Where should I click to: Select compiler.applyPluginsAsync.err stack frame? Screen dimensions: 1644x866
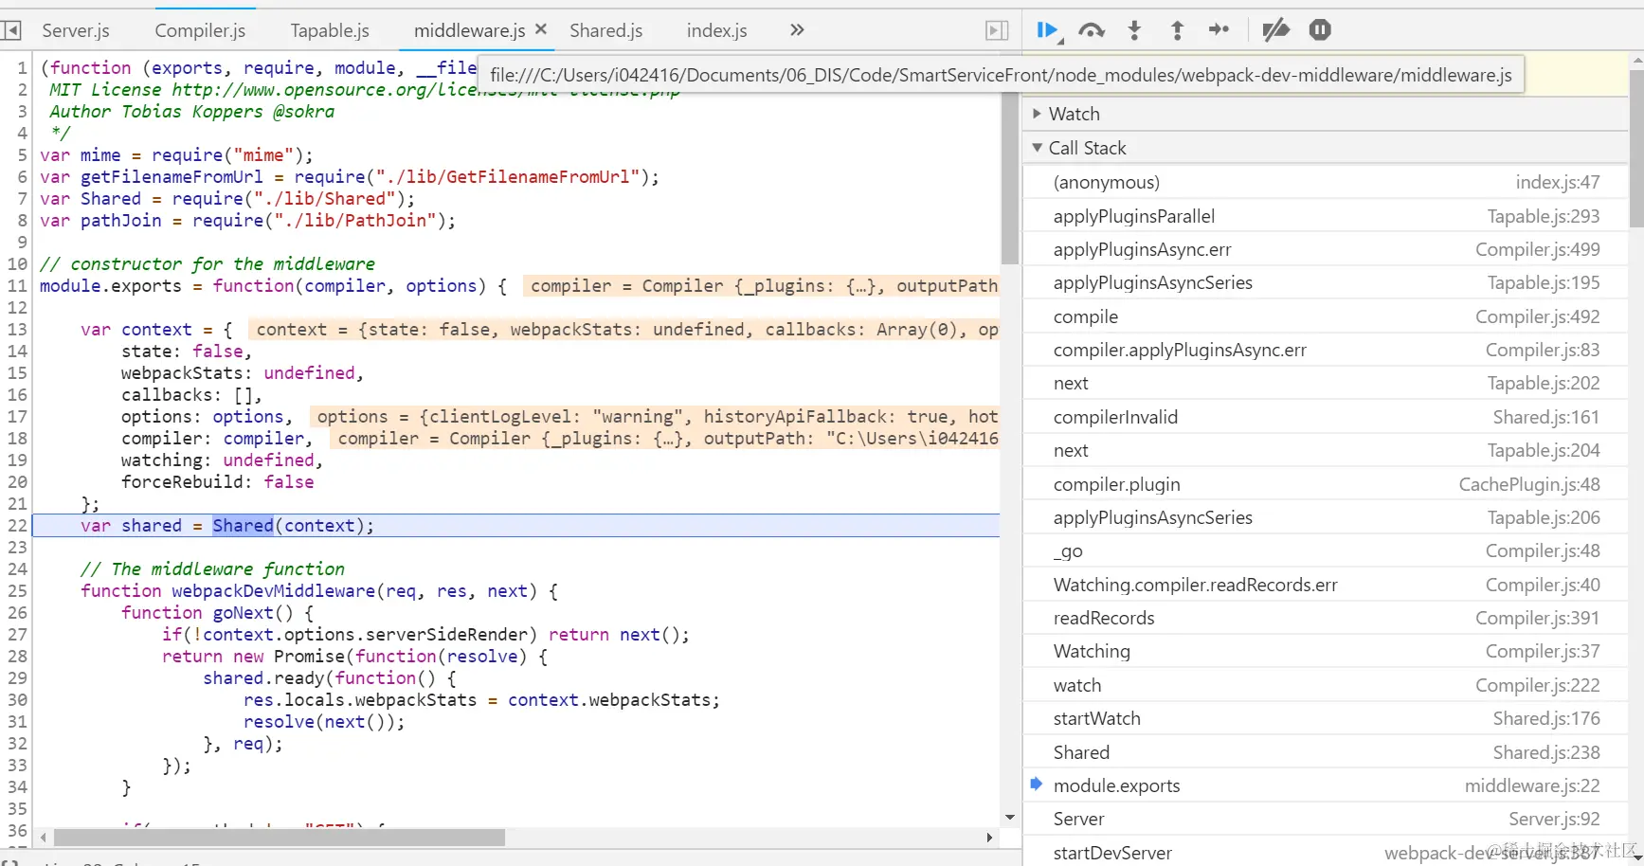coord(1326,350)
